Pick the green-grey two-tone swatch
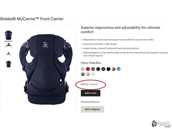The height and width of the screenshot is (129, 172). [x=83, y=74]
